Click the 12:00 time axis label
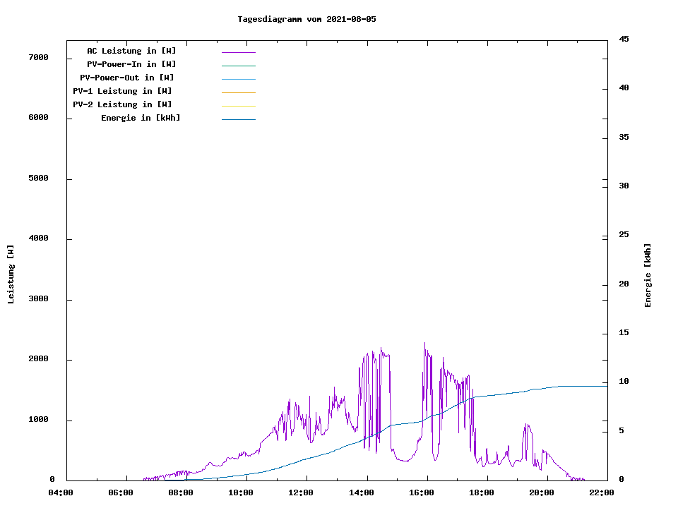 [302, 492]
